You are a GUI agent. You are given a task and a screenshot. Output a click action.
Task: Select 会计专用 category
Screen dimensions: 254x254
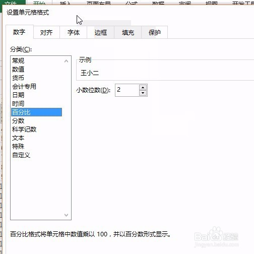pyautogui.click(x=37, y=86)
